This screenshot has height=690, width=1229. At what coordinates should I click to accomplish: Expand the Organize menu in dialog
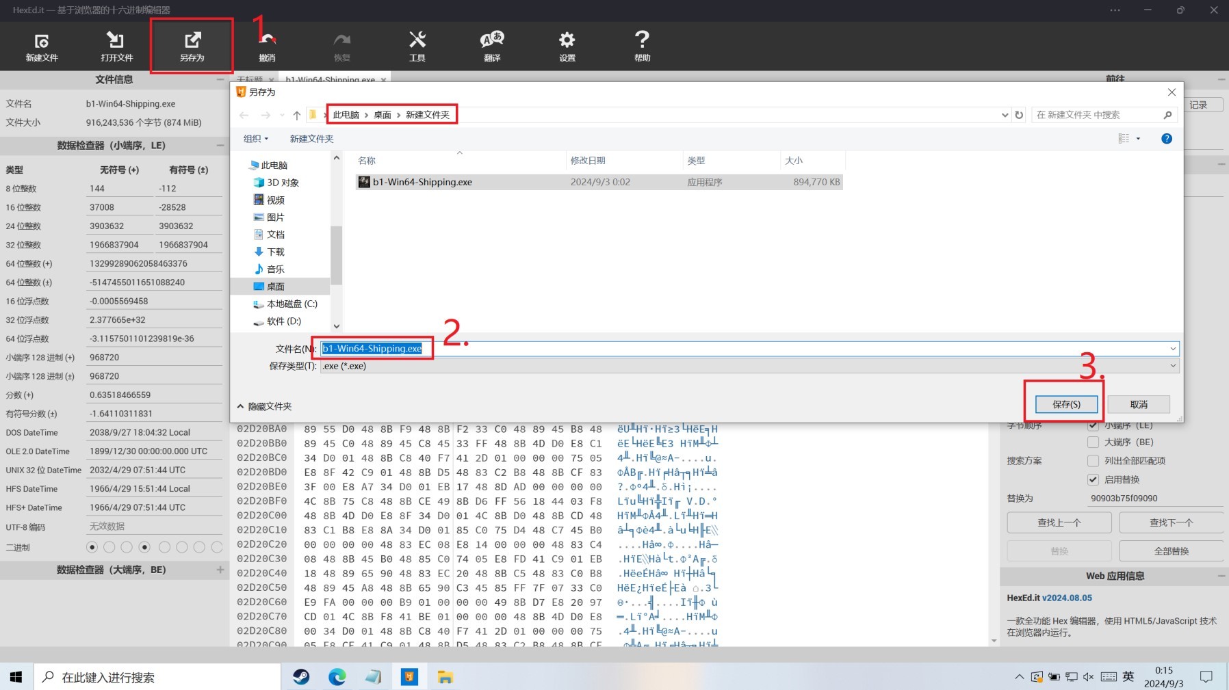point(256,139)
